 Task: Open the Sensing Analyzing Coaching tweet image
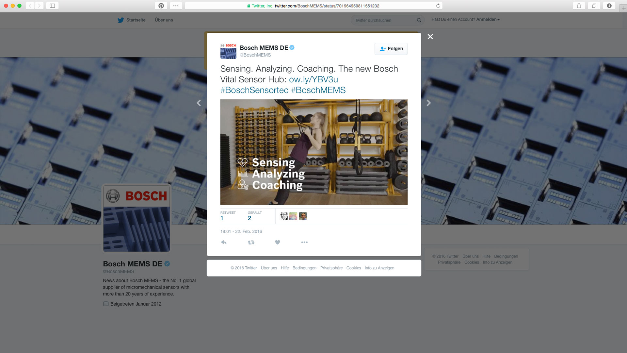tap(314, 152)
